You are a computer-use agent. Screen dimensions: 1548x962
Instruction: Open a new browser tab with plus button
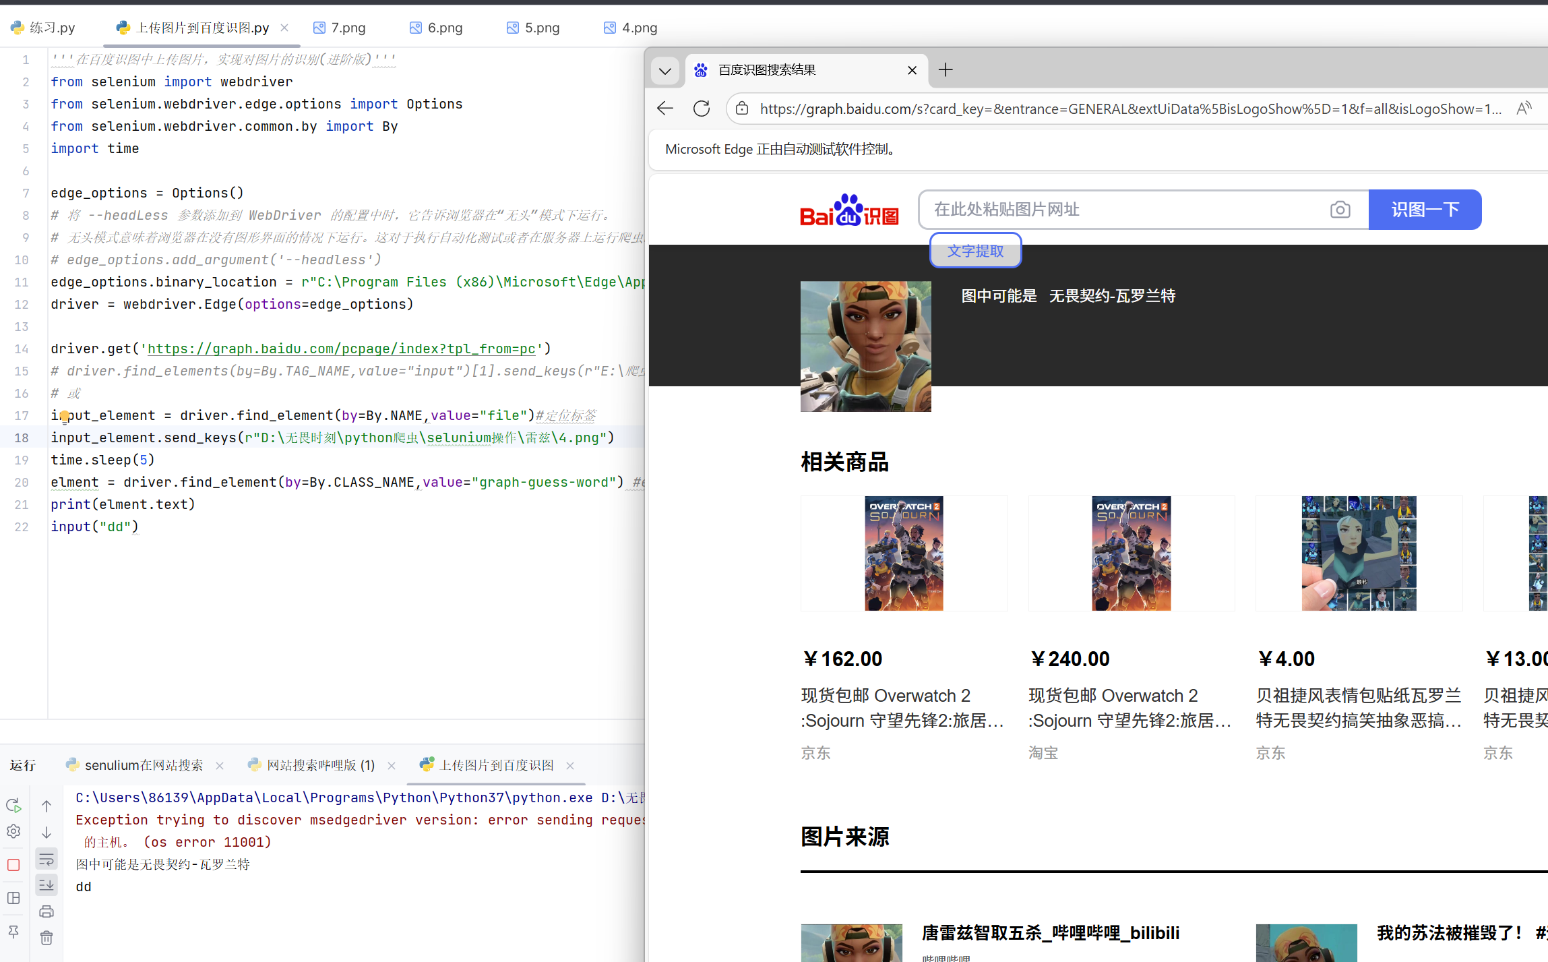coord(946,70)
